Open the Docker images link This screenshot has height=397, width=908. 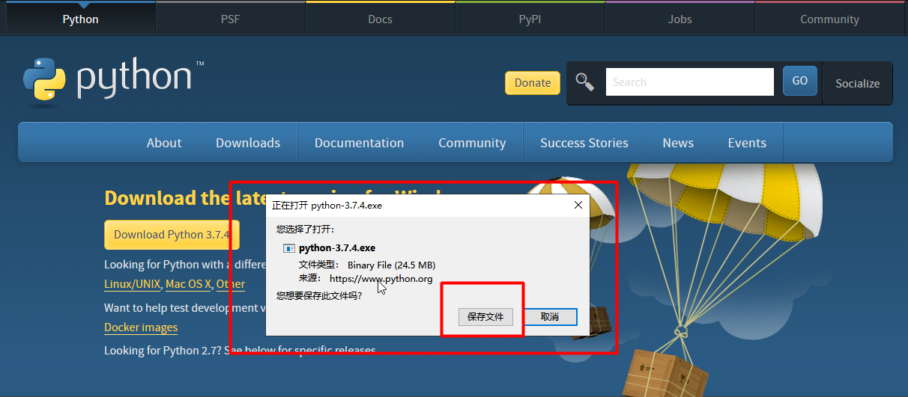pos(141,327)
